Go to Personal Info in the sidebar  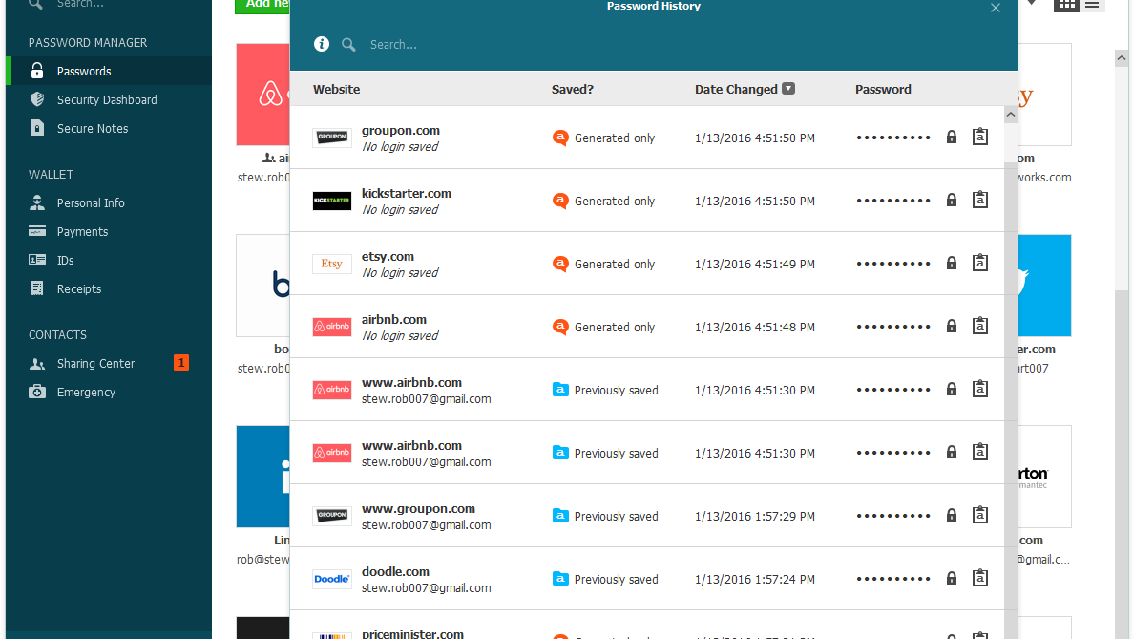click(91, 202)
